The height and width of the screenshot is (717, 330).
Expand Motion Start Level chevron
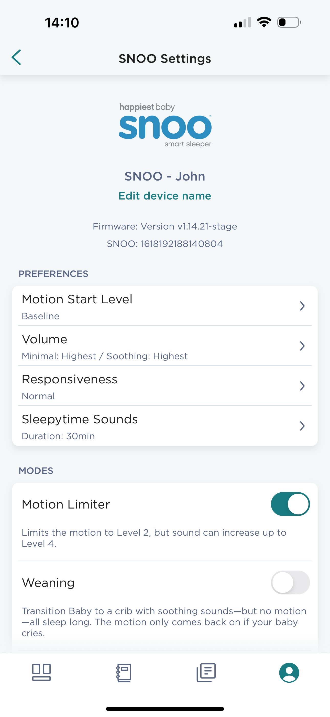click(302, 306)
